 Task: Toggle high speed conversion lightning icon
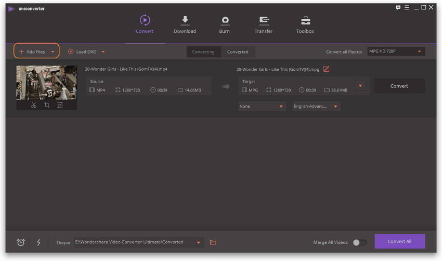tap(38, 242)
